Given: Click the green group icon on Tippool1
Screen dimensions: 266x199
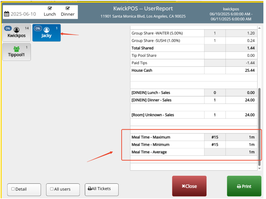Looking at the screenshot, I should (x=17, y=49).
